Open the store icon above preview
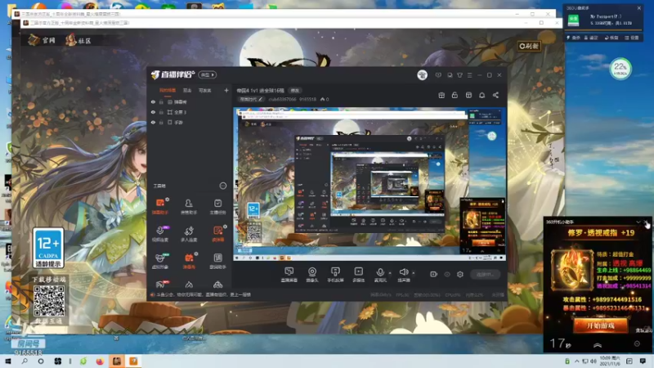654x368 pixels. pos(468,95)
